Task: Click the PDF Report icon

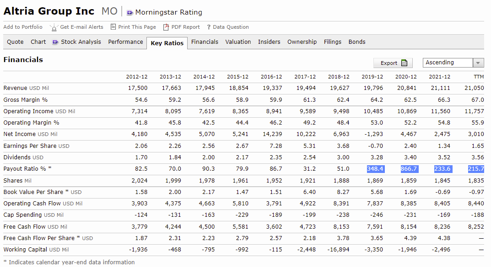Action: point(167,27)
